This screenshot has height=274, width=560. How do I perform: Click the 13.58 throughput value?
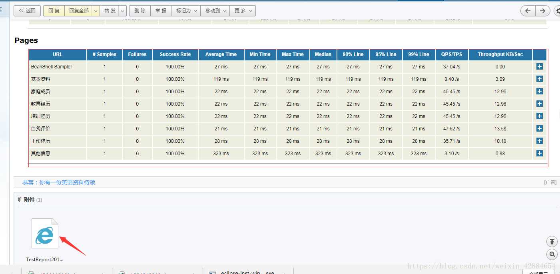500,129
